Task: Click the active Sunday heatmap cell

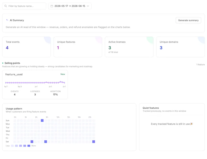Action: [x=42, y=120]
